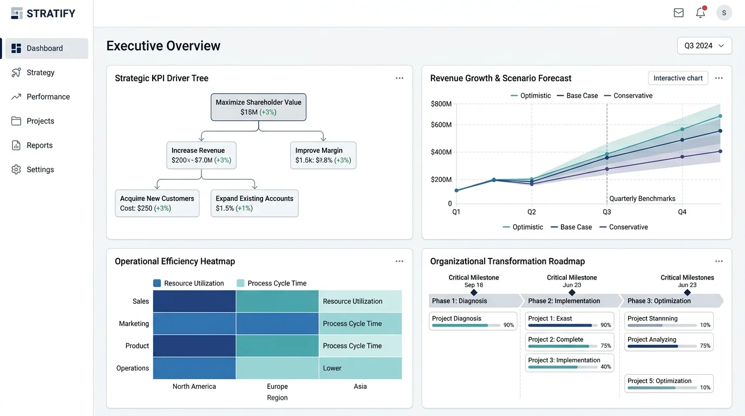Click the Strategy rocket icon in sidebar
The height and width of the screenshot is (416, 745).
(x=16, y=73)
